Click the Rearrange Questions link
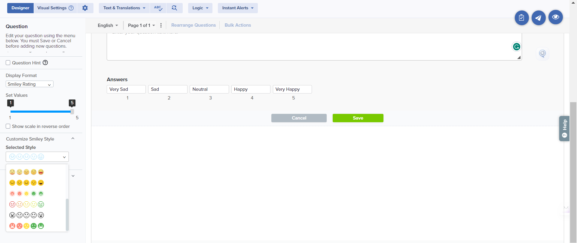This screenshot has height=243, width=577. click(193, 25)
